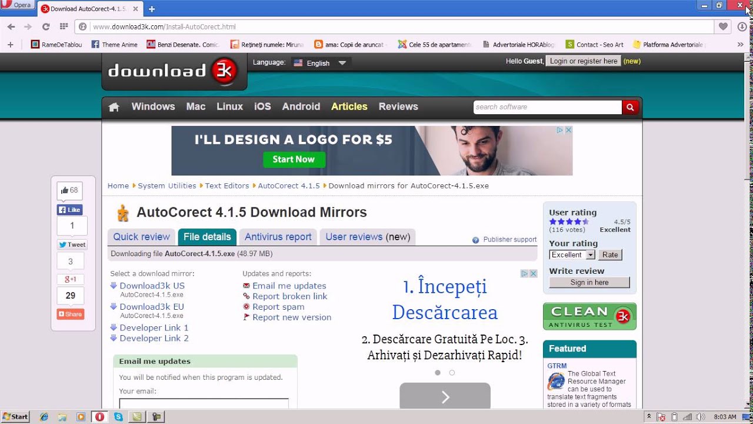This screenshot has width=753, height=424.
Task: Open Platforma Advertoriale bookmark
Action: (x=669, y=44)
